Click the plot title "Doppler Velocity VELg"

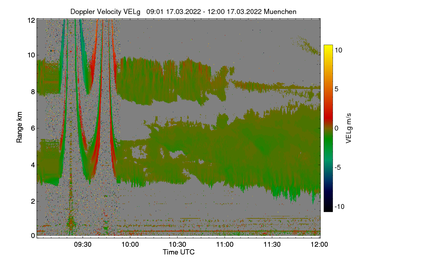106,12
